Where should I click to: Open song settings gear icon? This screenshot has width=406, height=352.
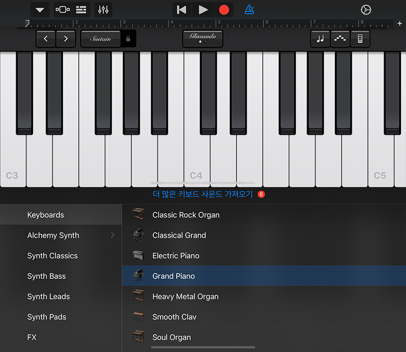[x=365, y=10]
